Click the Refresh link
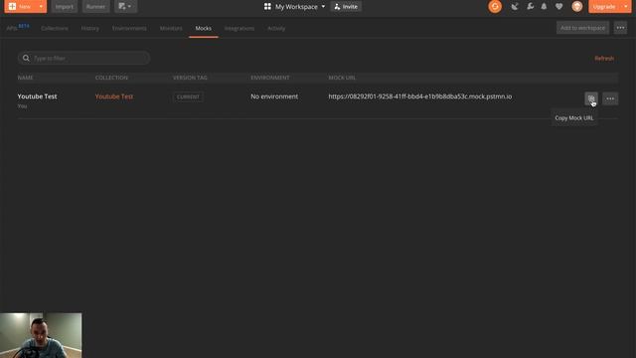The image size is (636, 358). tap(604, 59)
